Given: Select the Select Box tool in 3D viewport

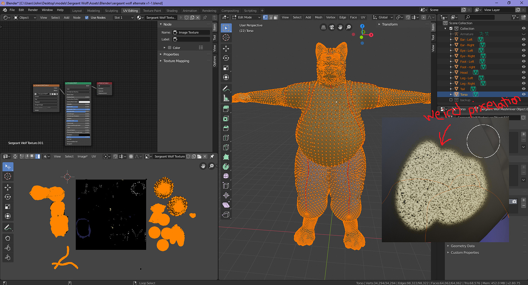Looking at the screenshot, I should tap(226, 28).
